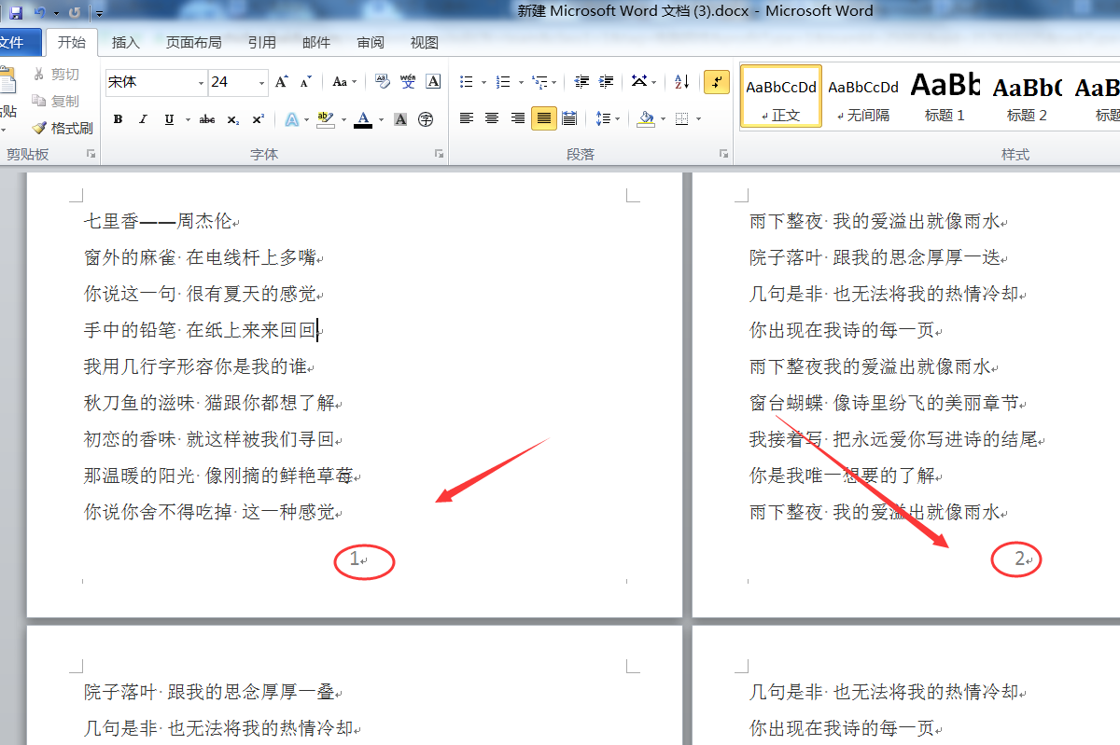Expand the shading color dropdown arrow
1120x745 pixels.
(663, 118)
